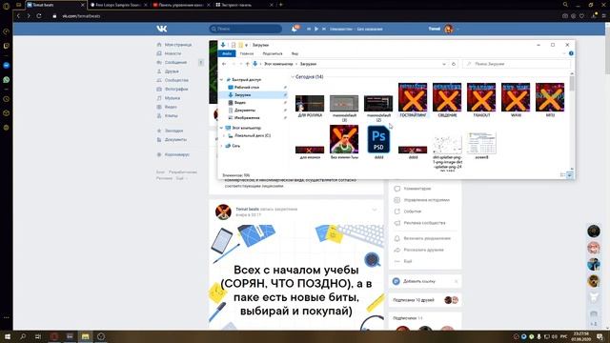This screenshot has width=610, height=343.
Task: Open the Action Center notification icon
Action: tap(600, 336)
